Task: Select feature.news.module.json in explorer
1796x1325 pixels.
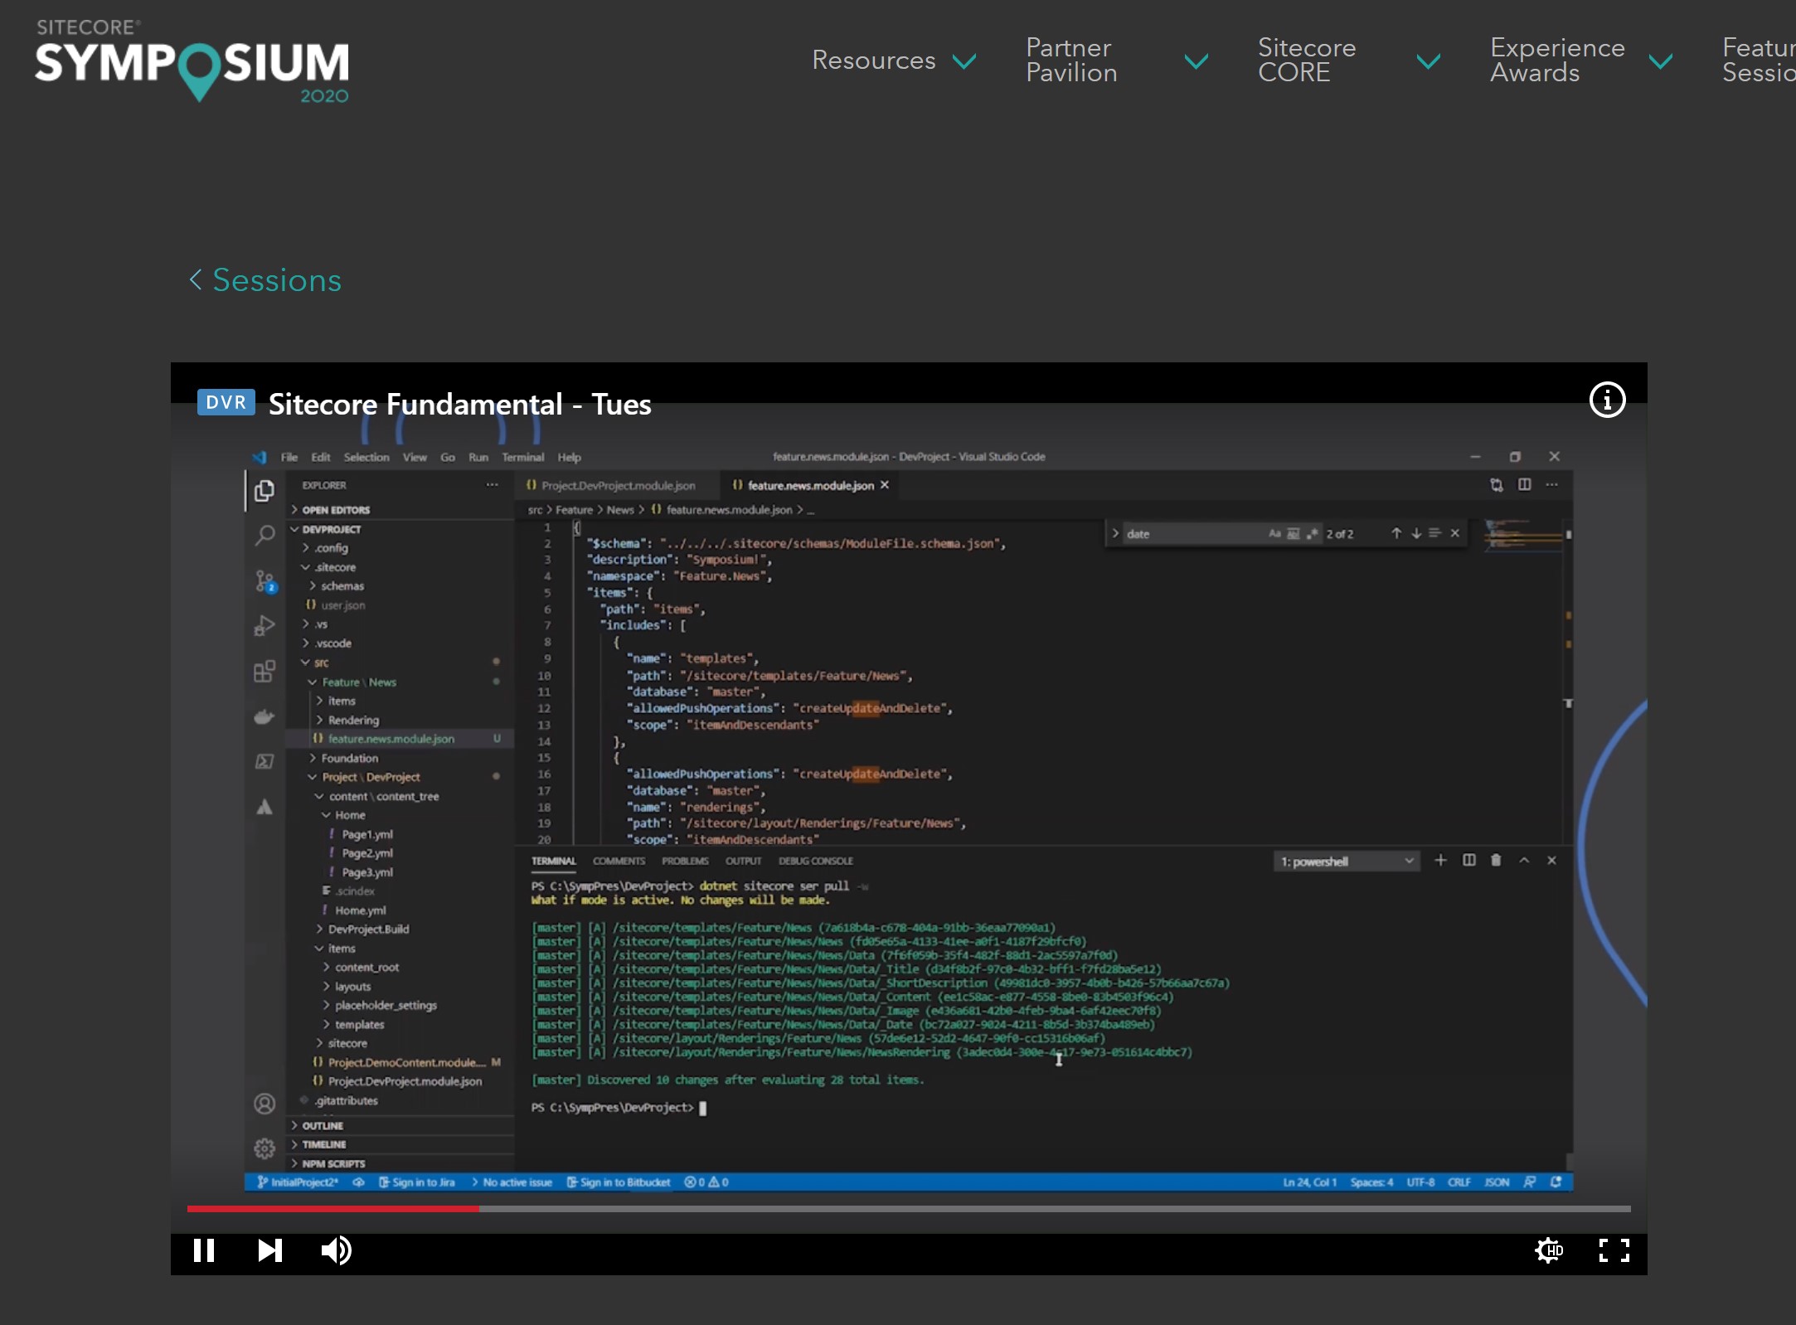Action: click(x=391, y=739)
